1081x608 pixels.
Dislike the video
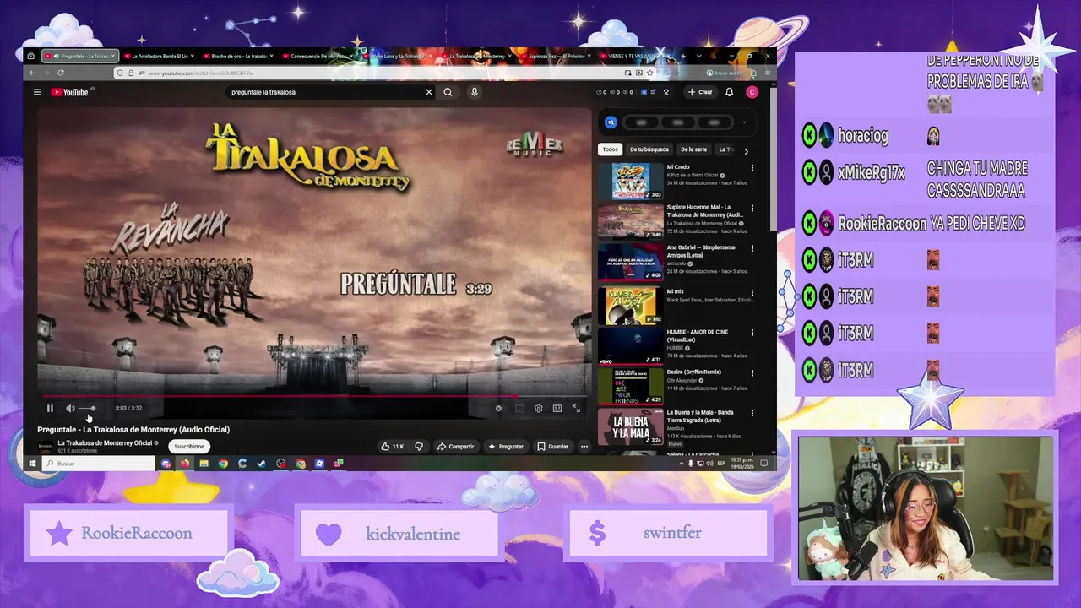coord(419,446)
